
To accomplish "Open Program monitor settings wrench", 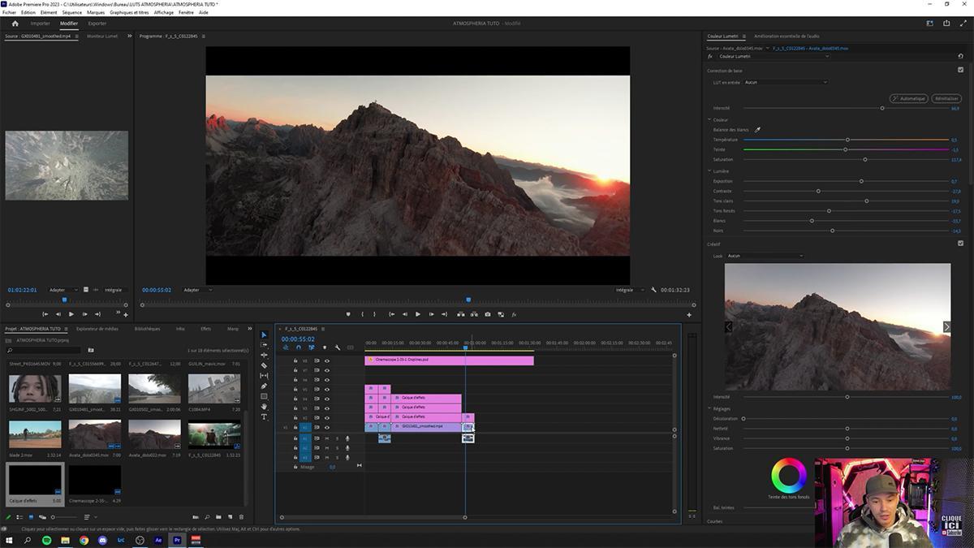I will pos(653,290).
